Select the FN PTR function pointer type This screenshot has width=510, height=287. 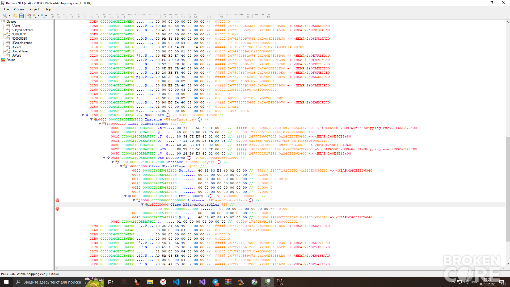(x=269, y=16)
